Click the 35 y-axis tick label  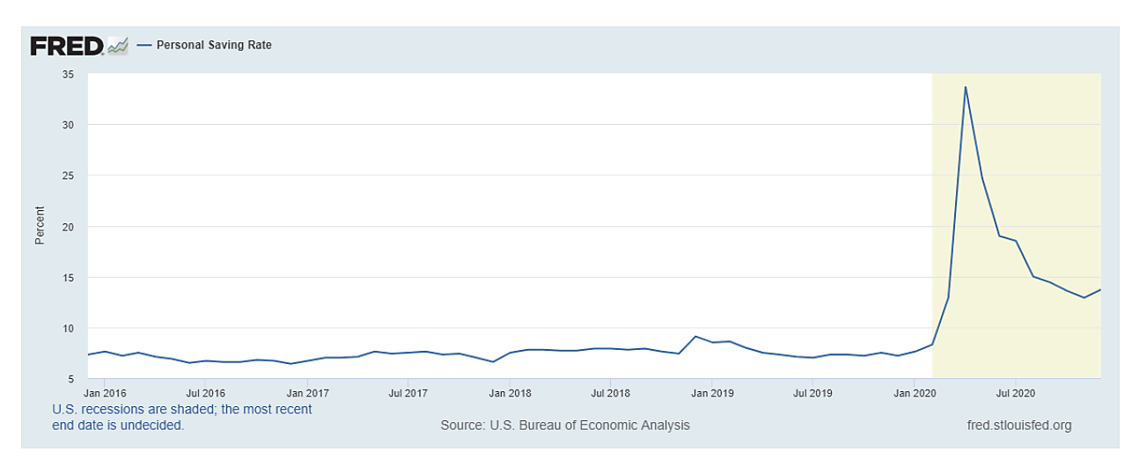[68, 75]
